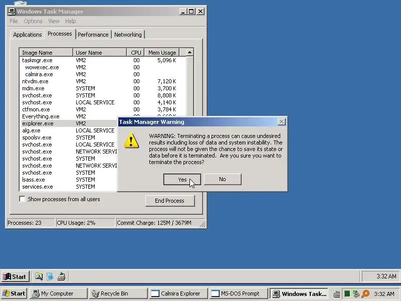Click the third quick-launch icon in Calmira taskbar
Viewport: 401px width, 301px height.
point(61,276)
